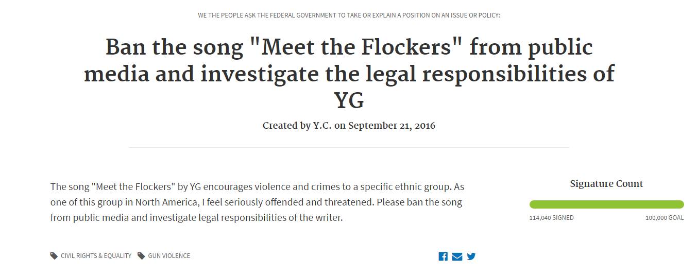Click the petition description paragraph
Screen dimensions: 697x275
click(x=258, y=202)
